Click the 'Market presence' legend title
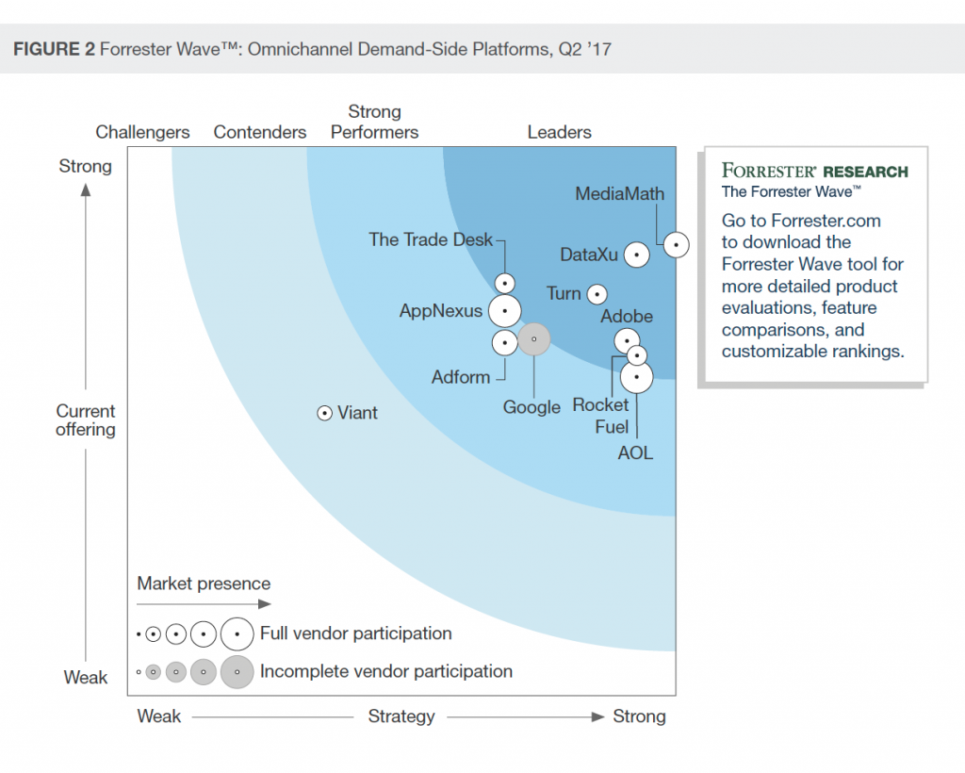965x773 pixels. pos(204,584)
